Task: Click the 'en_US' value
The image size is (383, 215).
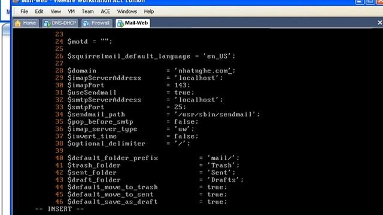Action: [x=217, y=56]
